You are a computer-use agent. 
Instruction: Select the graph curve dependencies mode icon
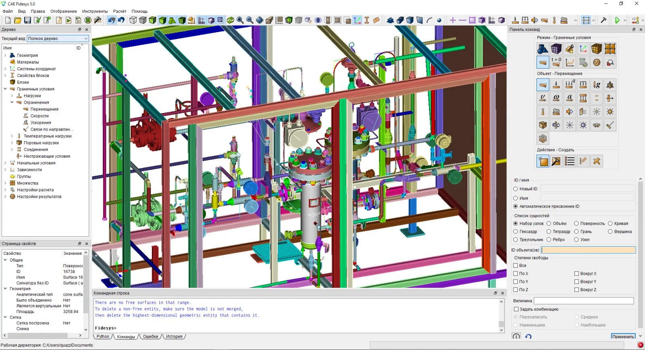click(570, 62)
